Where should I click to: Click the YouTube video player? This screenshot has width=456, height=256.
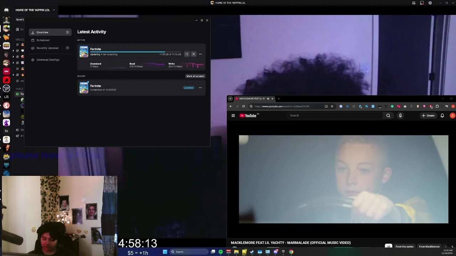[x=343, y=179]
